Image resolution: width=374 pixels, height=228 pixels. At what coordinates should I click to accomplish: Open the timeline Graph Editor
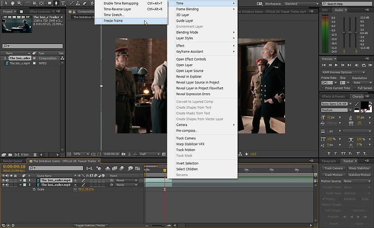137,168
